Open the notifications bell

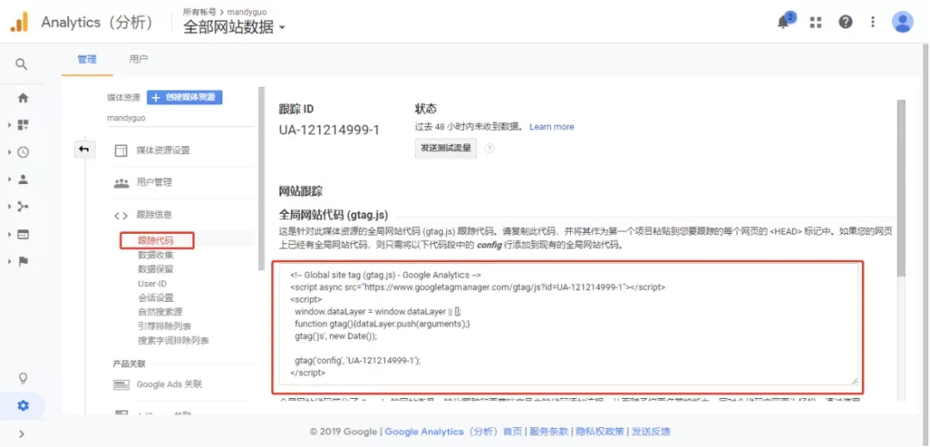tap(784, 21)
